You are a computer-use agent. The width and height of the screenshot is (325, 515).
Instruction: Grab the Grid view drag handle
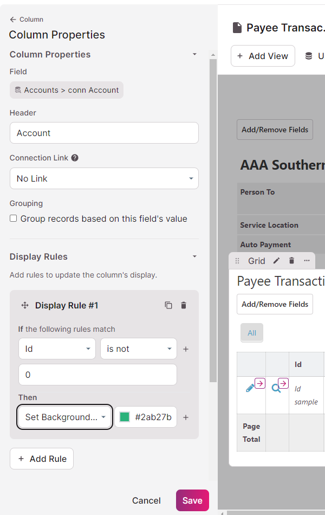[x=237, y=261]
